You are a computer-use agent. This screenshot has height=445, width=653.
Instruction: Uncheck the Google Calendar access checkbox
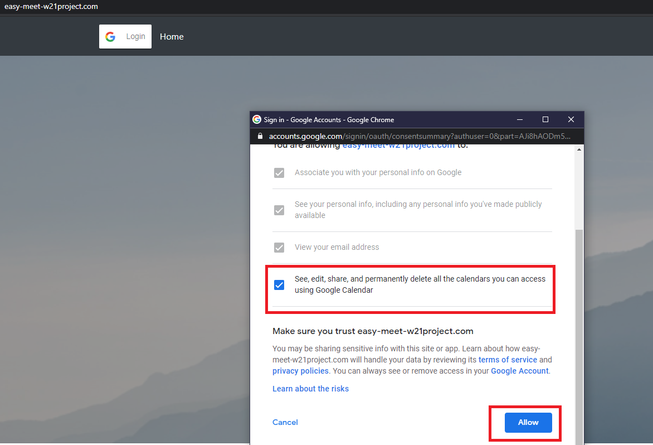(x=279, y=285)
